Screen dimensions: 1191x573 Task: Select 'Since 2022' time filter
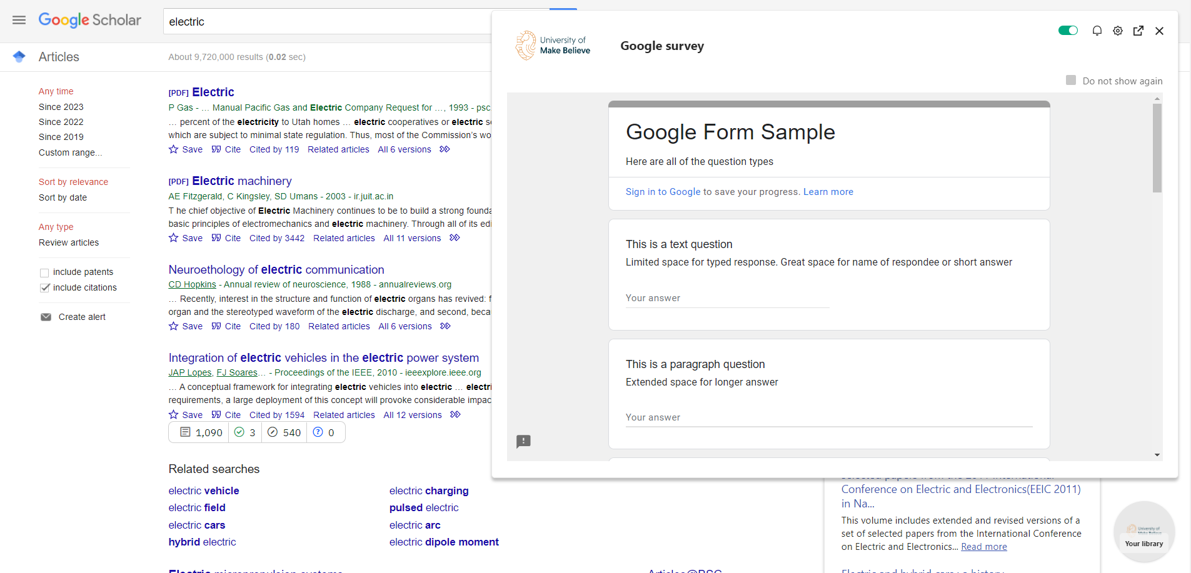(x=61, y=122)
